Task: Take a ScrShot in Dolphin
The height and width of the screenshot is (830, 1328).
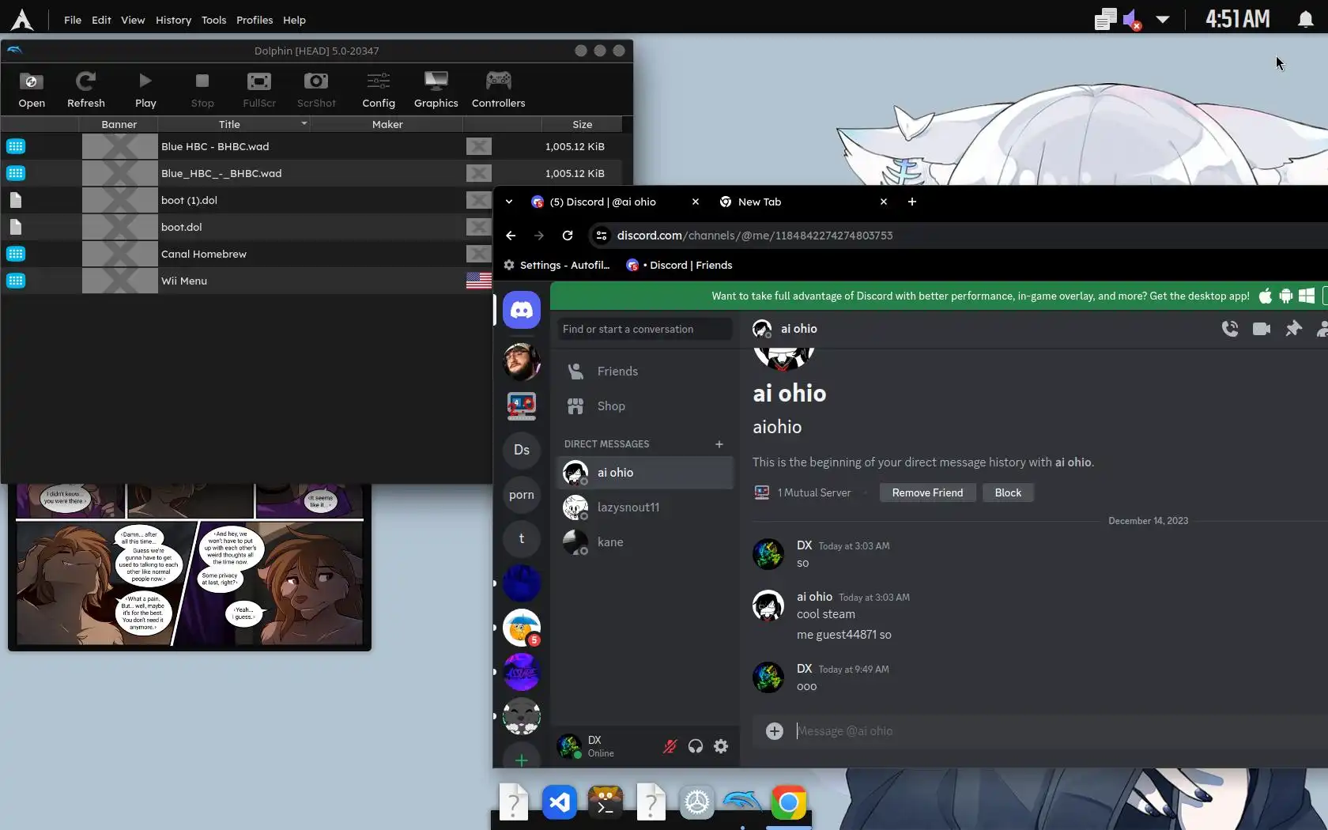Action: [x=316, y=89]
